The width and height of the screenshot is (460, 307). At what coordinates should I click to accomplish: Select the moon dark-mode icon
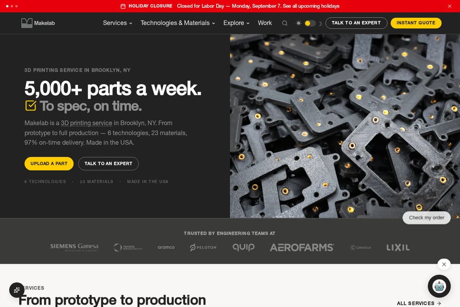[320, 23]
